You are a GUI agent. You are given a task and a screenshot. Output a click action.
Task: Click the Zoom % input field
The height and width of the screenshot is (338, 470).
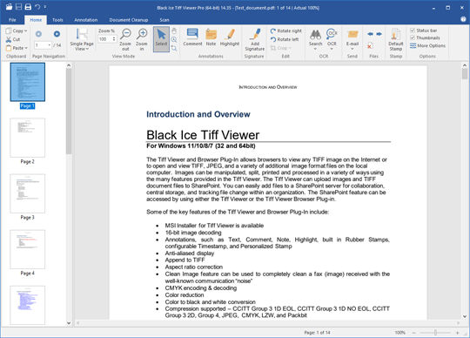pyautogui.click(x=105, y=39)
